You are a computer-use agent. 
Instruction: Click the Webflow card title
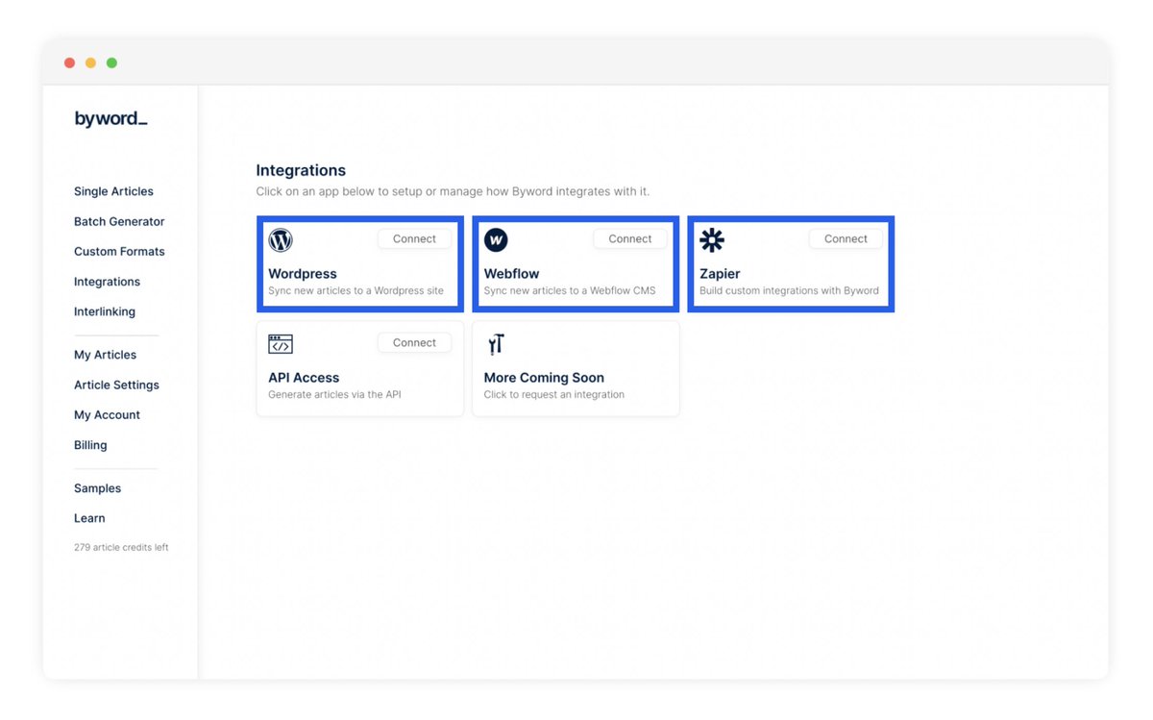click(x=511, y=274)
